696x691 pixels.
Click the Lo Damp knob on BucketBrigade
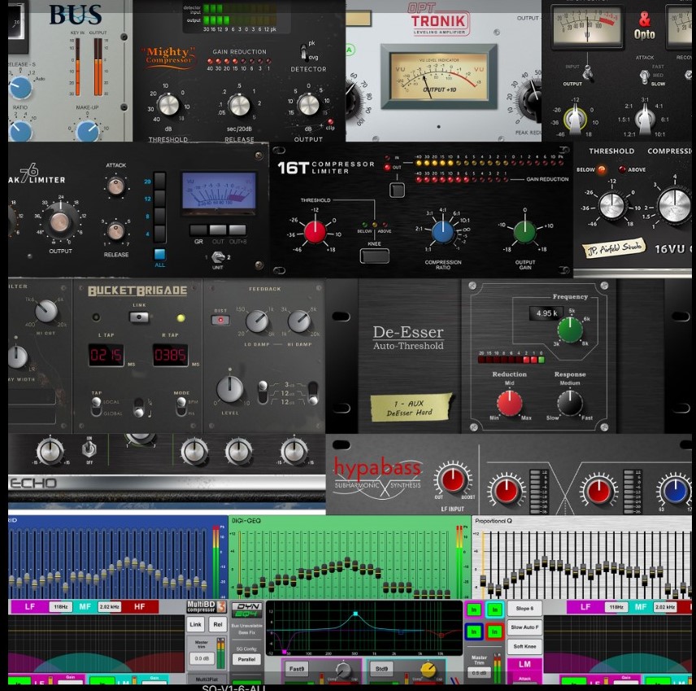point(257,321)
